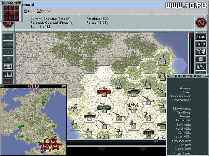Click the "Hard Attk:" label

click(183, 129)
